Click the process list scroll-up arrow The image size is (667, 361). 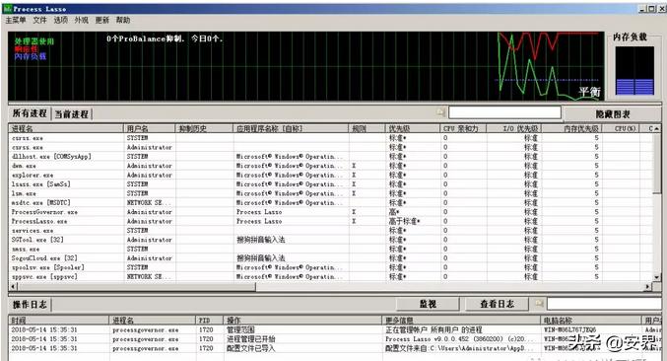657,128
